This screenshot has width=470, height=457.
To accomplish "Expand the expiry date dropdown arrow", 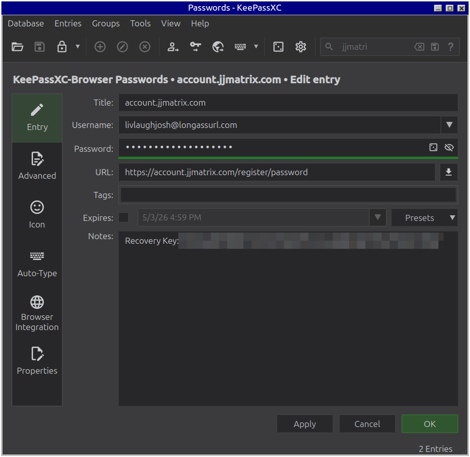I will point(378,217).
